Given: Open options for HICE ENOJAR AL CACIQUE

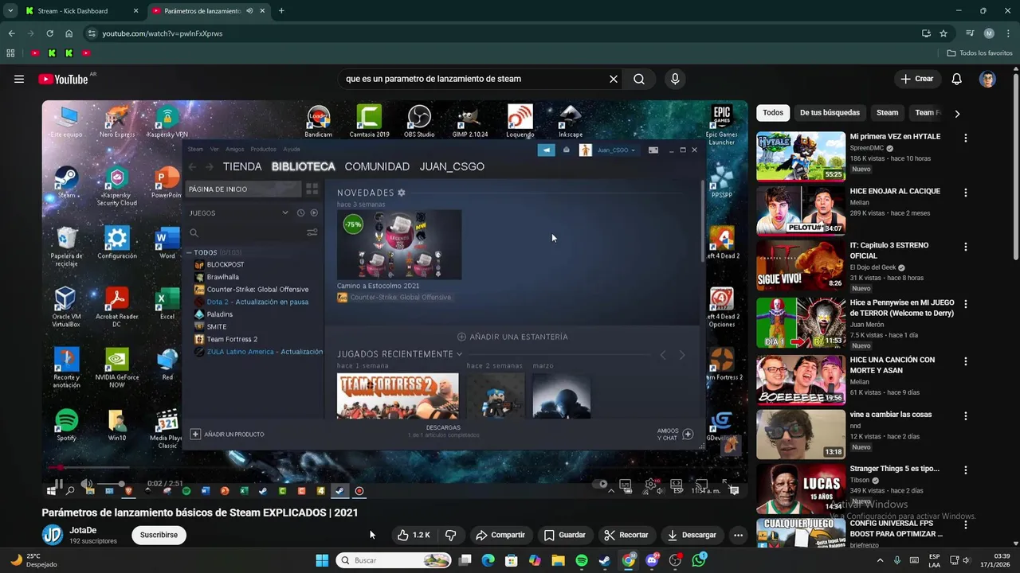Looking at the screenshot, I should coord(966,193).
